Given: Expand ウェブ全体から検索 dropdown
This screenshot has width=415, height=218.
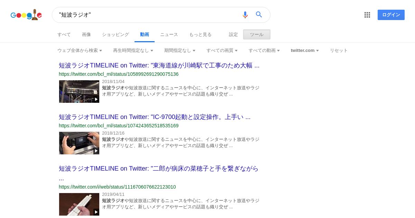Looking at the screenshot, I should click(x=80, y=51).
